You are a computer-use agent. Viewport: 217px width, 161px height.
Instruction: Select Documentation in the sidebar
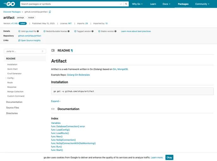[x=14, y=102]
